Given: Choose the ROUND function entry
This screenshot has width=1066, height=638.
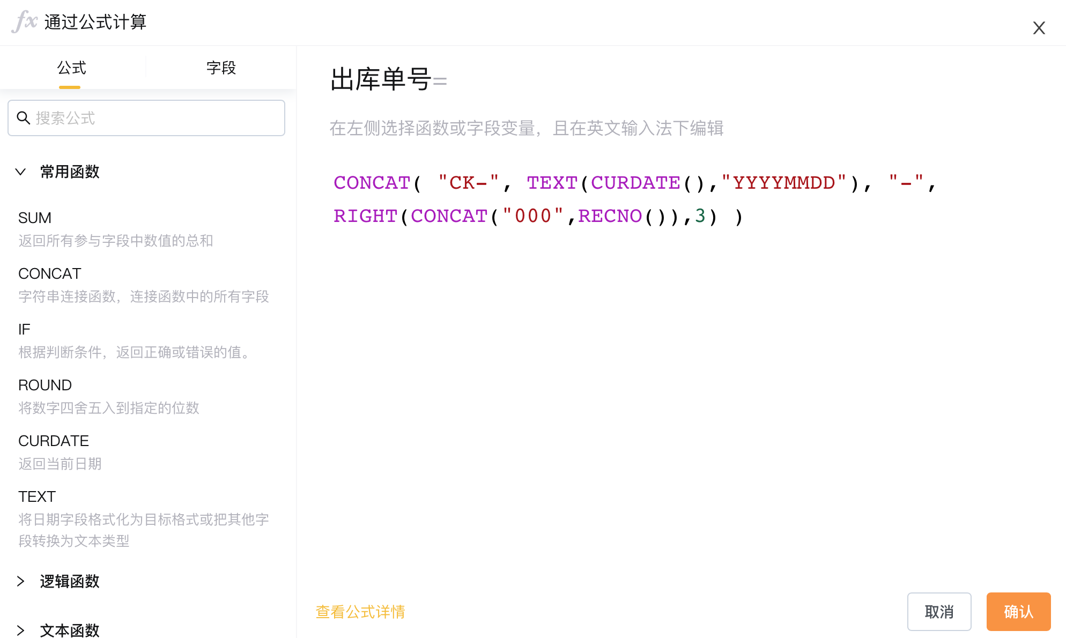Looking at the screenshot, I should pyautogui.click(x=145, y=396).
